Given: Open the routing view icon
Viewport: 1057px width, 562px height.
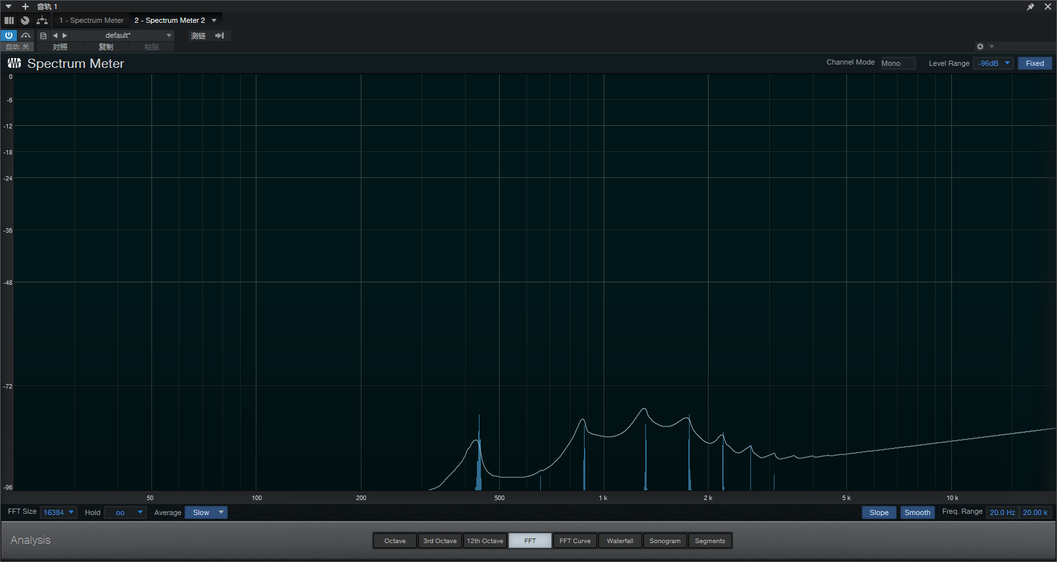Looking at the screenshot, I should [42, 20].
